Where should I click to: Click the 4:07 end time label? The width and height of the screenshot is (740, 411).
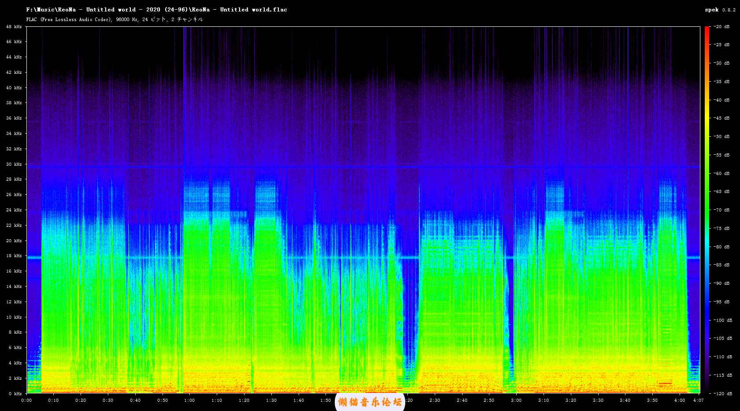699,400
